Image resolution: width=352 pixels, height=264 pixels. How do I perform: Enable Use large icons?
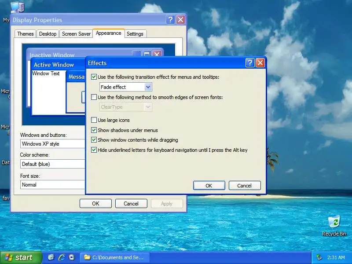[x=94, y=120]
